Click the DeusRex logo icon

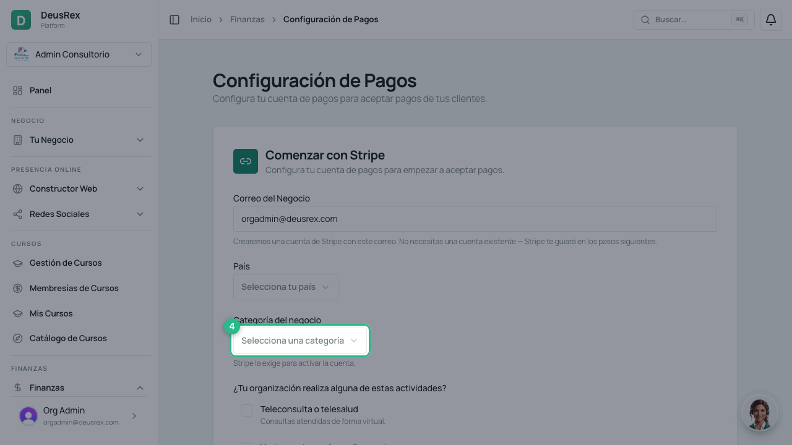(x=21, y=20)
